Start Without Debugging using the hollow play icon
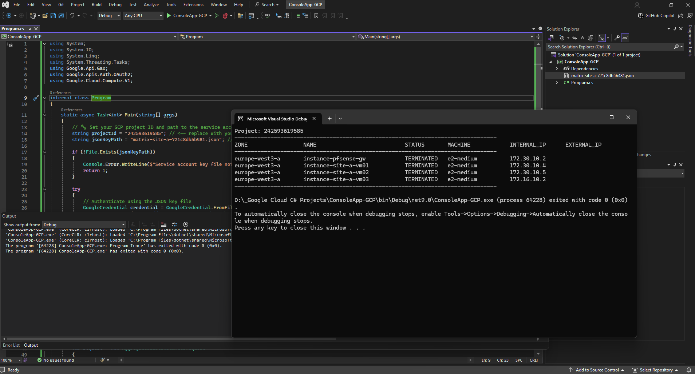The image size is (695, 374). 217,16
